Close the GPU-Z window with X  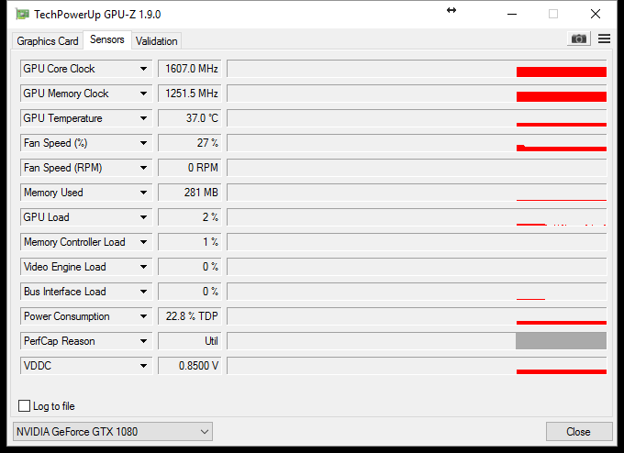tap(596, 14)
